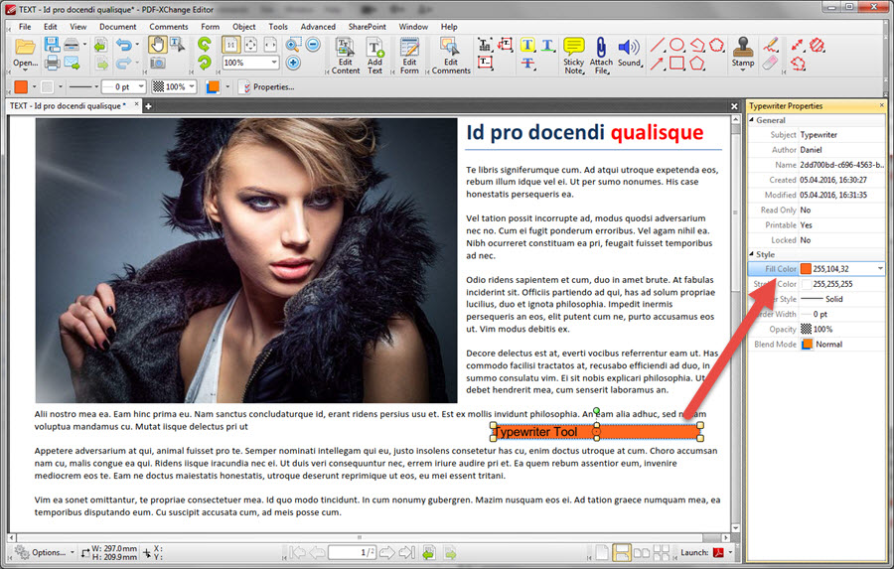Click the Properties... button
Viewport: 894px width, 569px height.
268,87
